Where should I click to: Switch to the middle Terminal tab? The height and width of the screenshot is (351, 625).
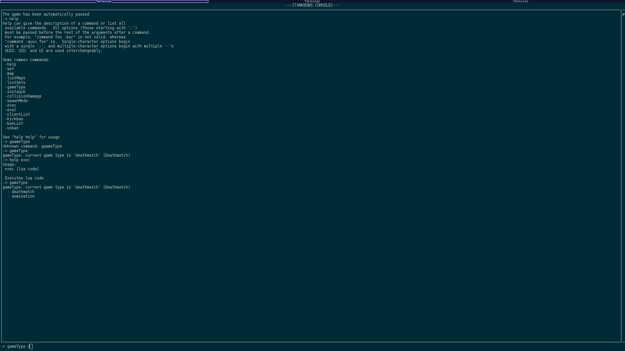click(312, 1)
